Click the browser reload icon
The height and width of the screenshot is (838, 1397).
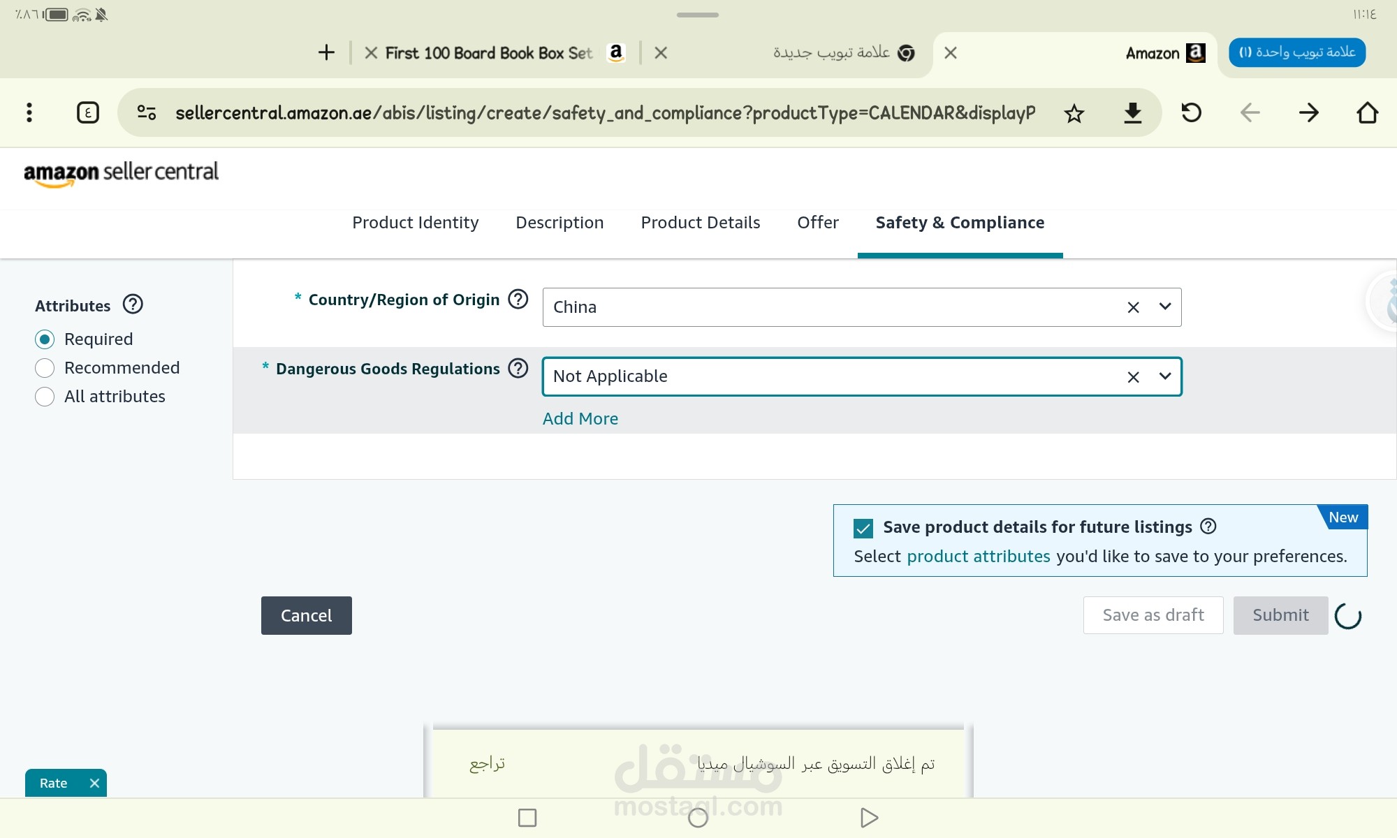point(1191,112)
